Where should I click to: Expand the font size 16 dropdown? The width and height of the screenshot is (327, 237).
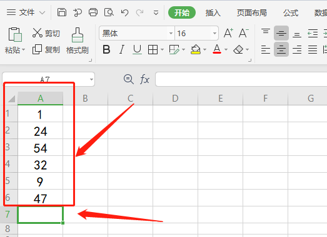214,33
